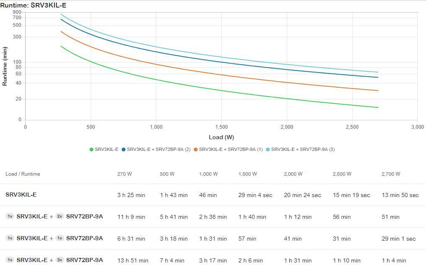426x265 pixels.
Task: Click the green legend dot for SRV3KIL-E
Action: [91, 150]
